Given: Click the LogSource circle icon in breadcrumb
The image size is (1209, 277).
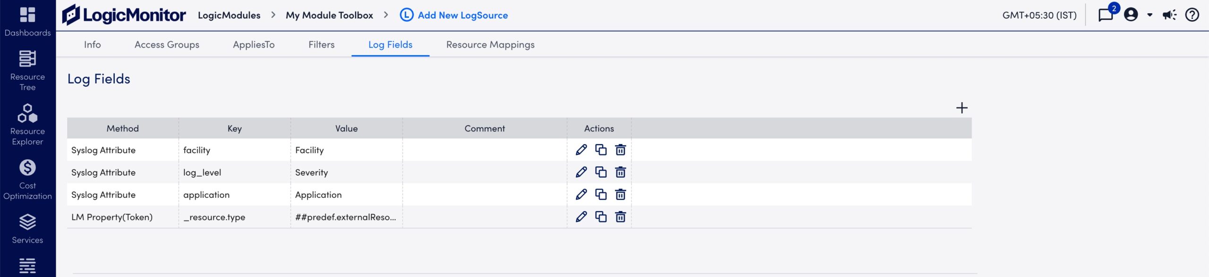Looking at the screenshot, I should (x=406, y=15).
